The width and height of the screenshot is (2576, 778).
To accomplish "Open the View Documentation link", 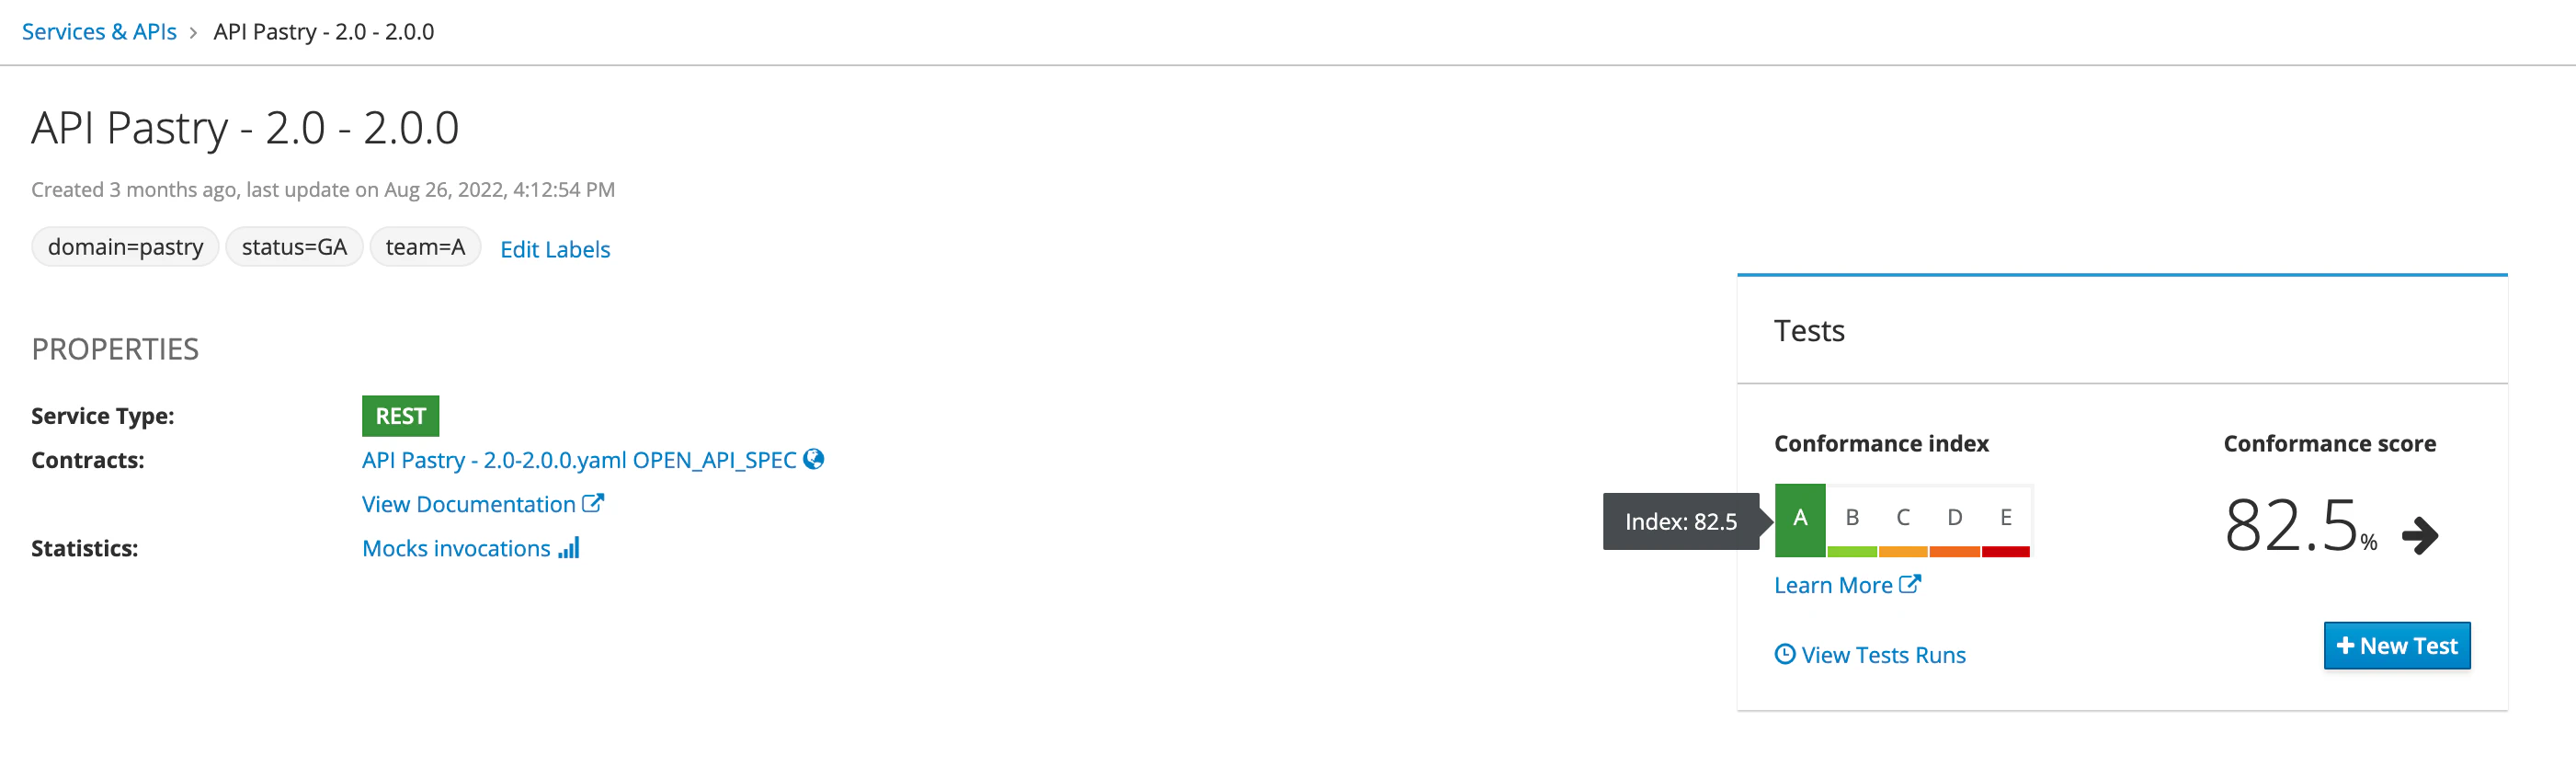I will click(x=468, y=504).
